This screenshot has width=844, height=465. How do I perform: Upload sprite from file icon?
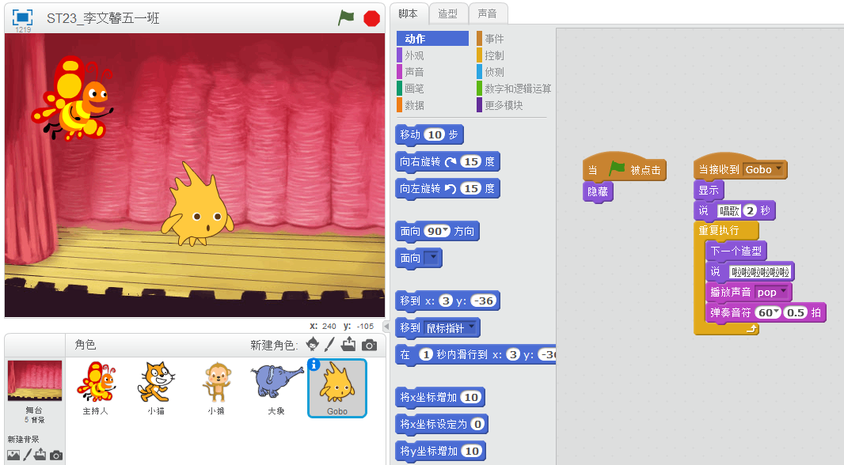(x=349, y=344)
